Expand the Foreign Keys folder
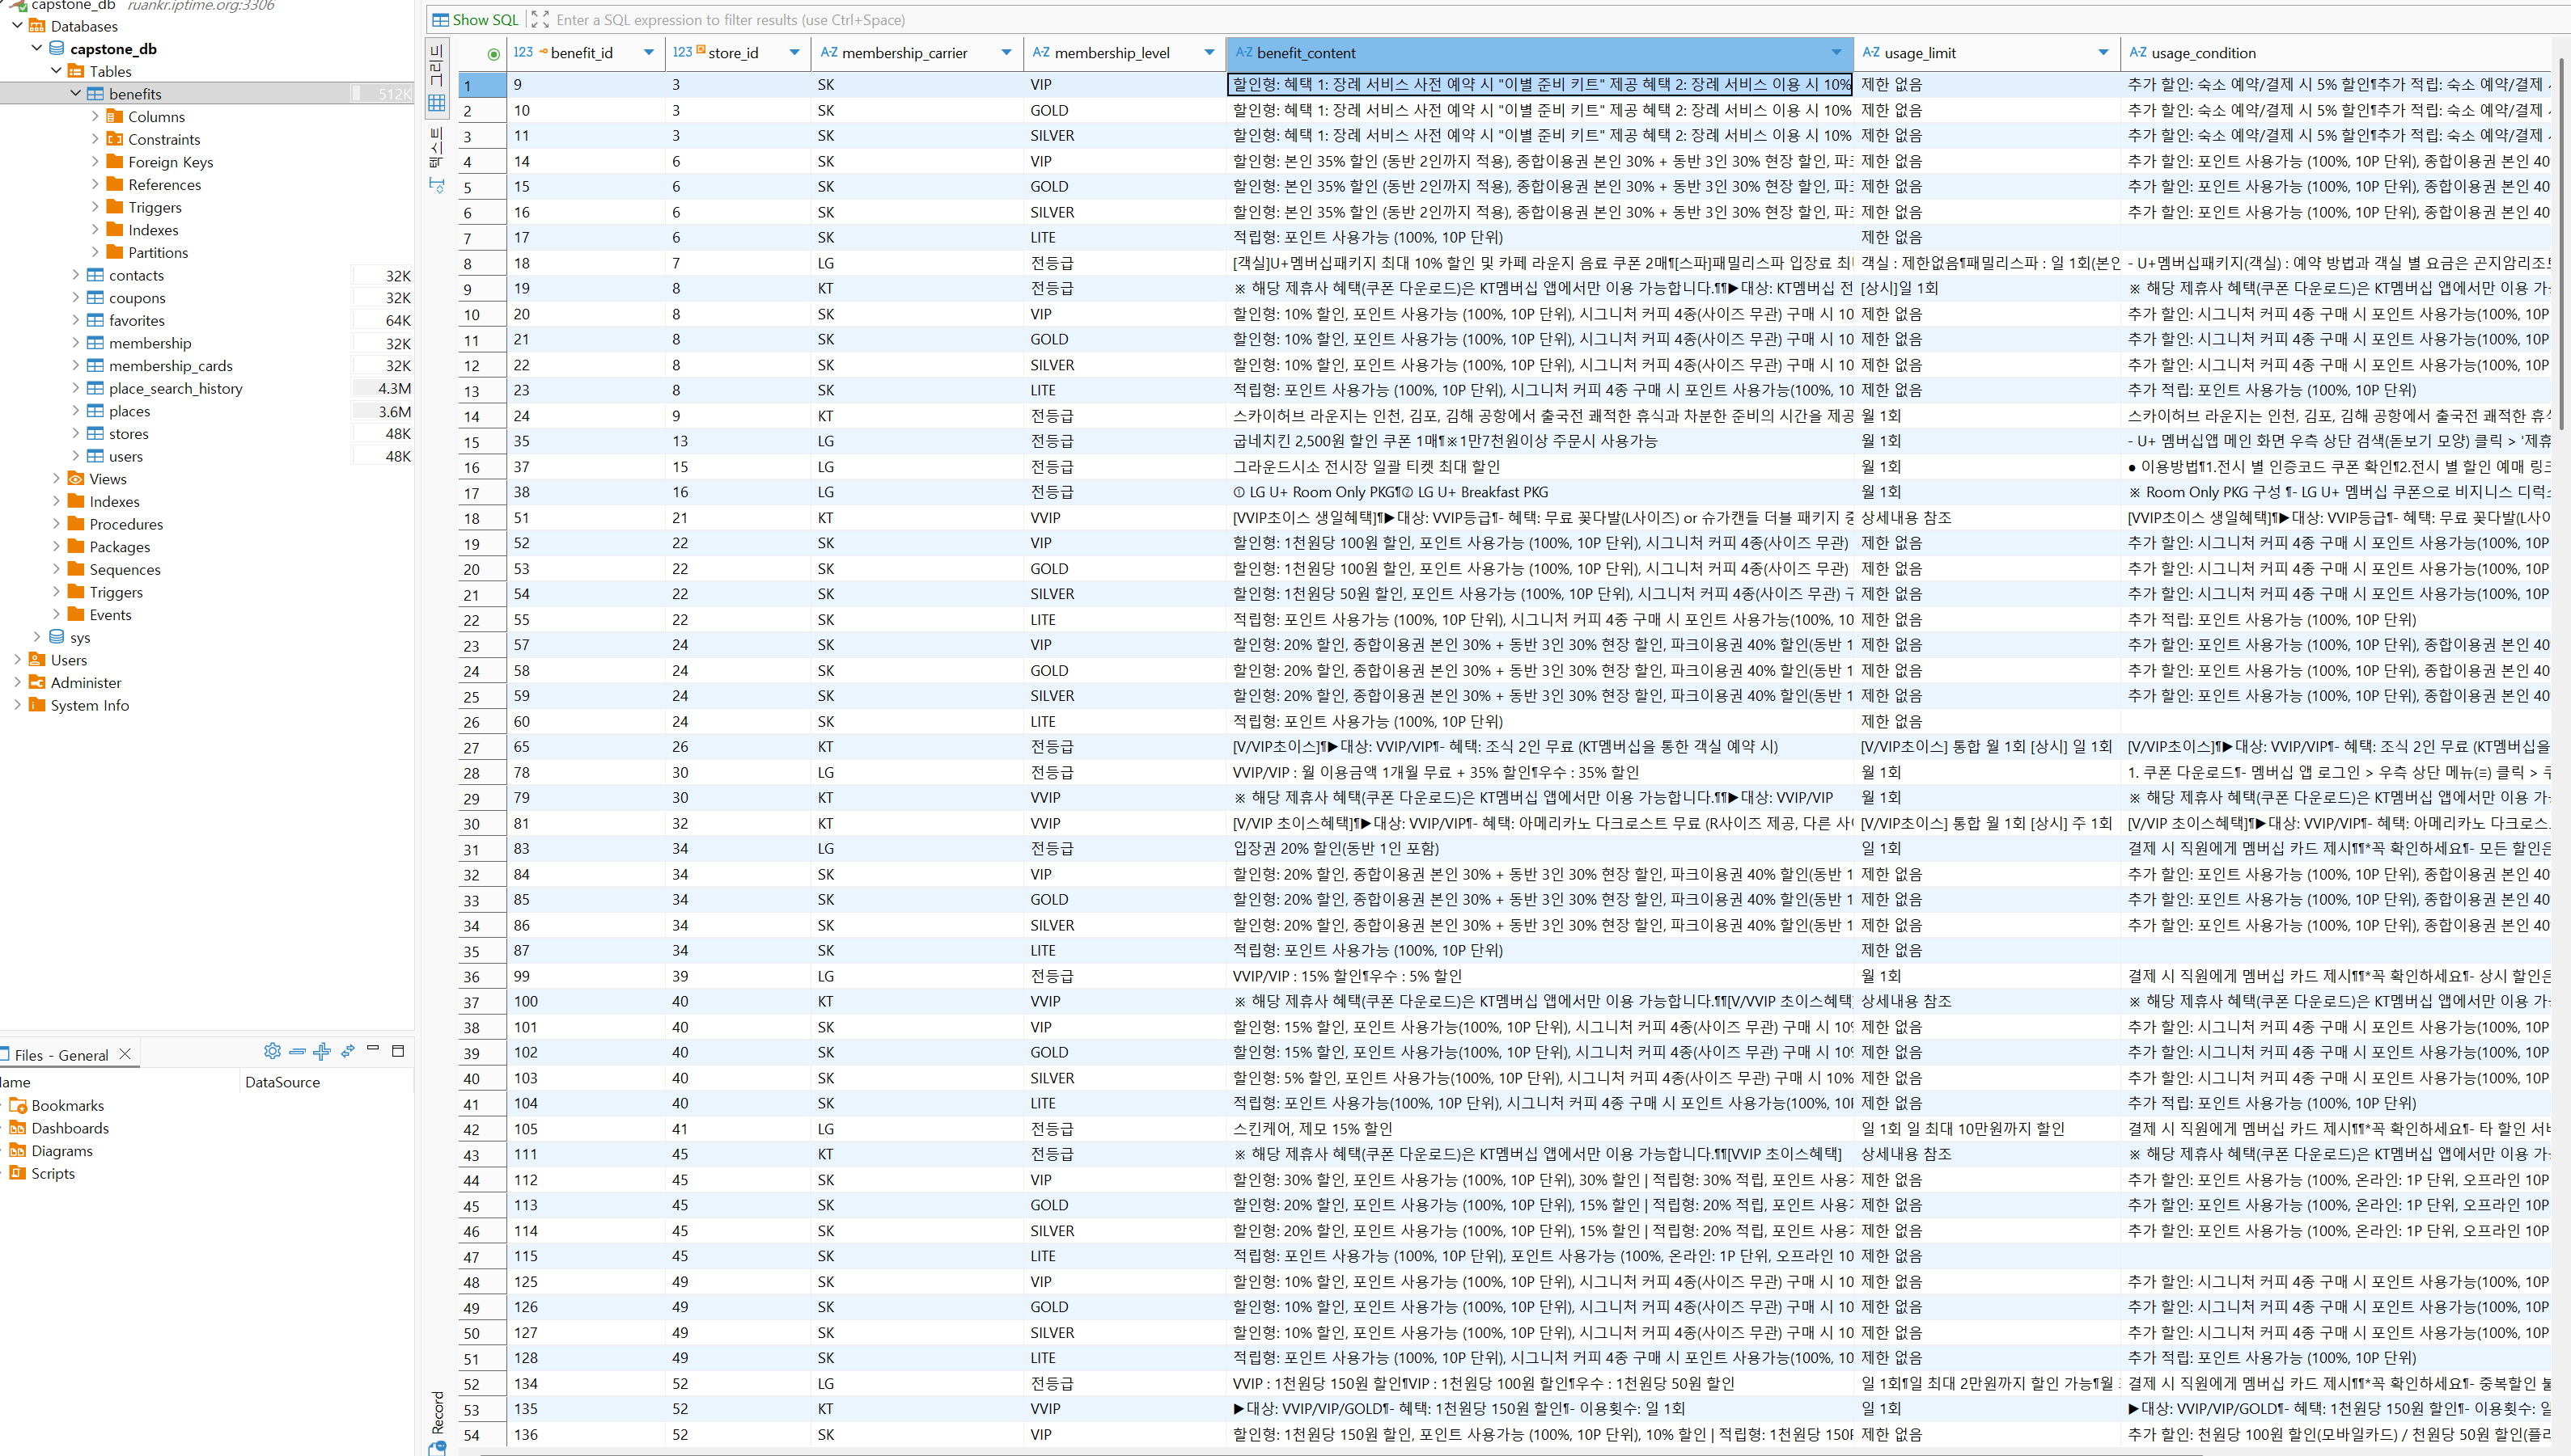This screenshot has width=2571, height=1456. (x=95, y=161)
